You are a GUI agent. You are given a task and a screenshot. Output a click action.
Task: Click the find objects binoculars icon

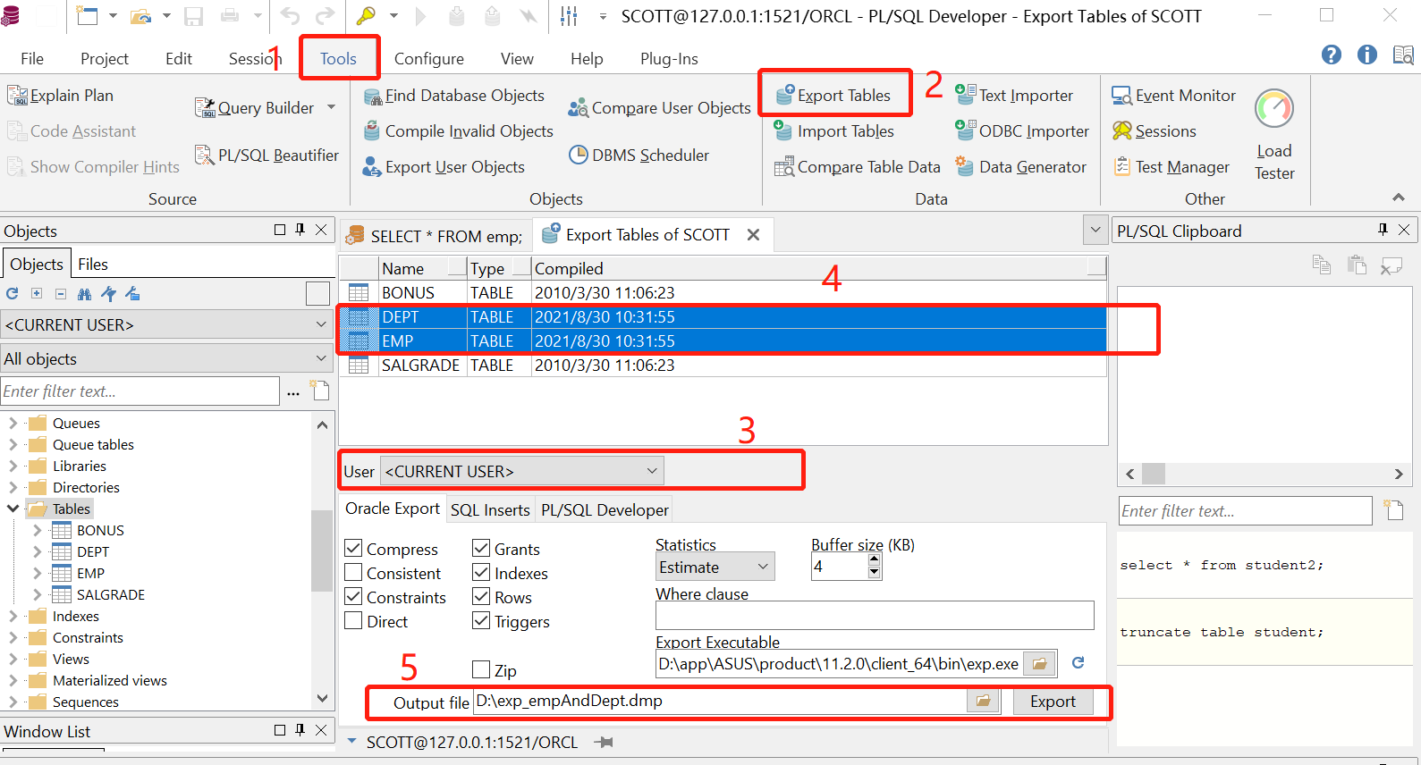[84, 294]
